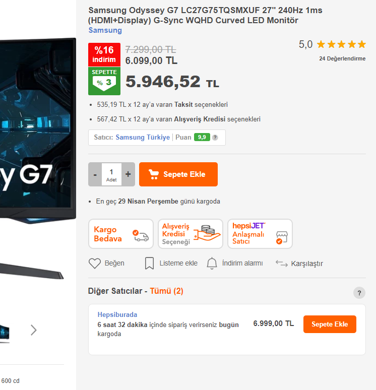Image resolution: width=376 pixels, height=390 pixels.
Task: Add monitor to cart with Sepete Ekle
Action: pos(178,174)
